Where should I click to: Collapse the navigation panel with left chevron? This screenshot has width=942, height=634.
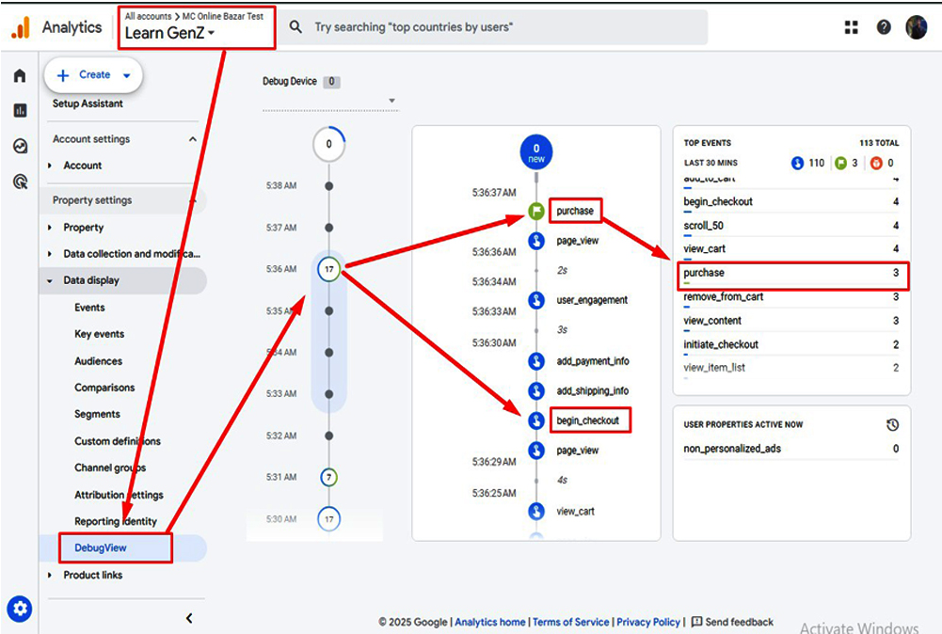pyautogui.click(x=189, y=618)
